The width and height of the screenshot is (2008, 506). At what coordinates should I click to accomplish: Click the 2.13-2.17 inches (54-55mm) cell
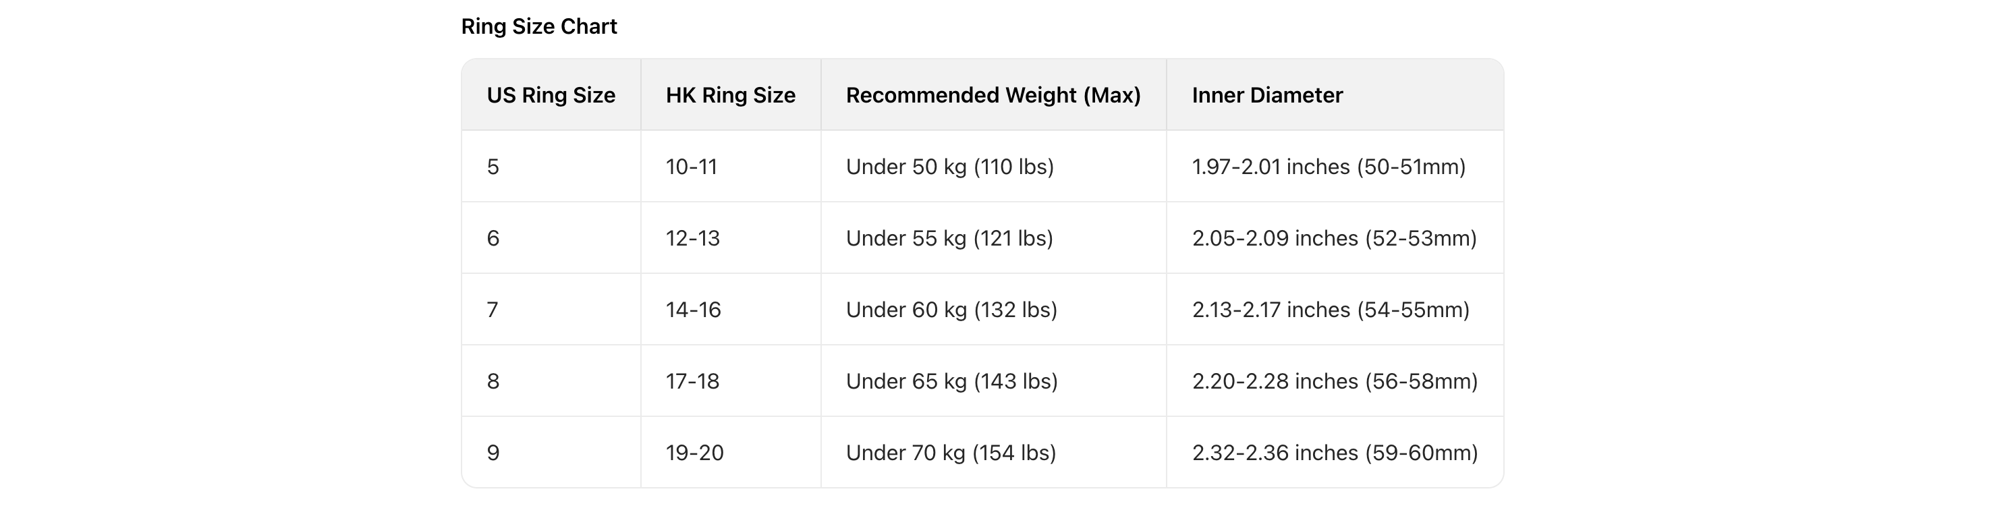(1331, 310)
